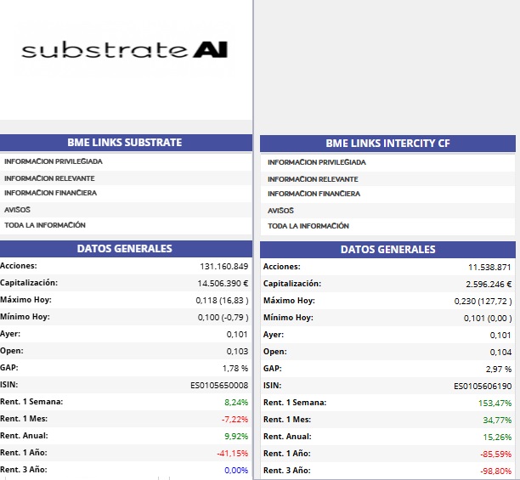Open Substrate's Información Relevante link
Screen dimensions: 520x480
(x=49, y=178)
